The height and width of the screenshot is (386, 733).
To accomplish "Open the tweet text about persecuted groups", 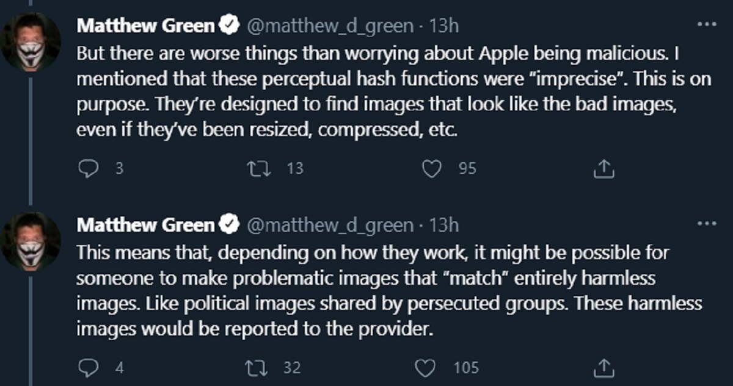I will [x=391, y=290].
